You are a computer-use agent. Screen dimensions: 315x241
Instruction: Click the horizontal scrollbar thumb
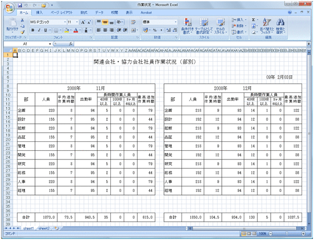(x=244, y=229)
